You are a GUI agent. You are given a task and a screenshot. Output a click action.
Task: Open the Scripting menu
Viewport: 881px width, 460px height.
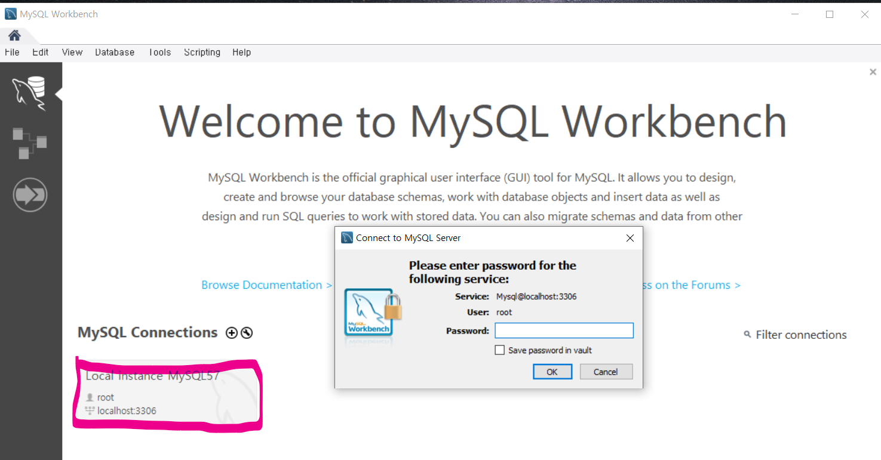tap(202, 53)
